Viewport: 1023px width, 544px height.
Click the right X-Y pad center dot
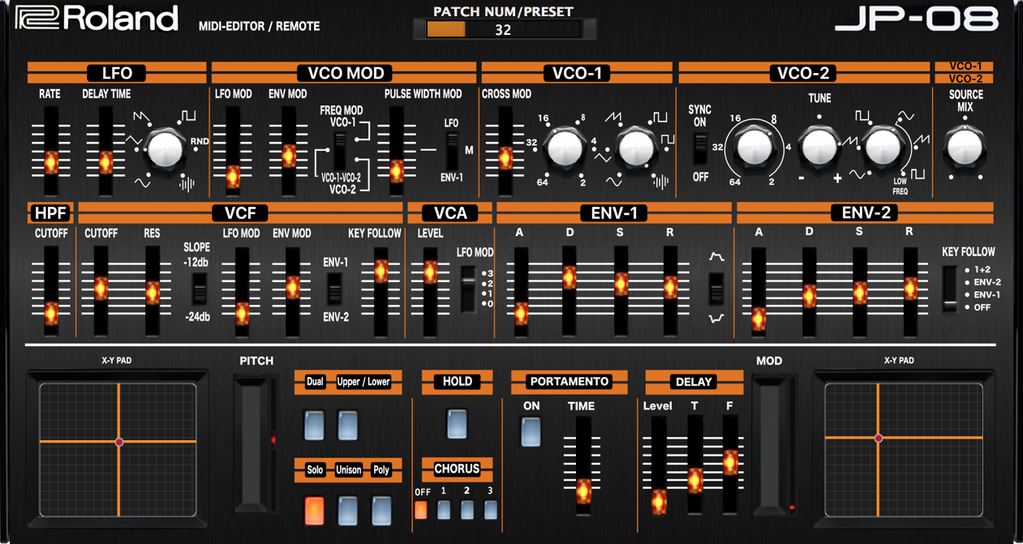[x=878, y=438]
